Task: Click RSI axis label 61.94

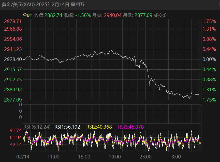Action: tap(16, 137)
